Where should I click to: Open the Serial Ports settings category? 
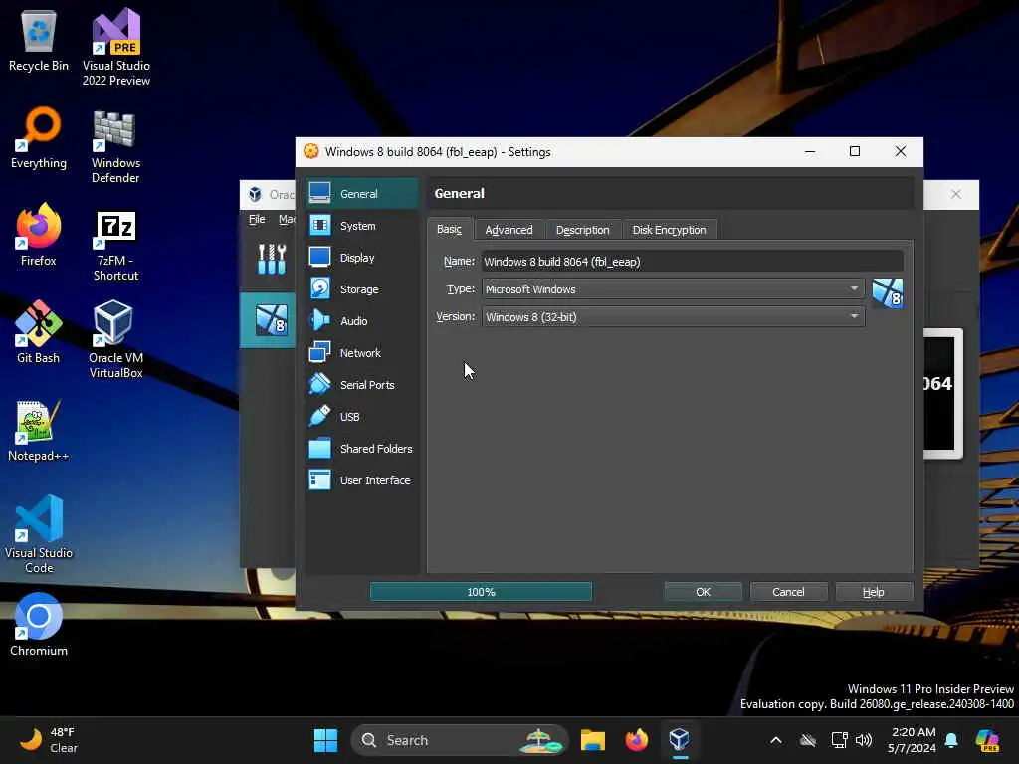tap(362, 385)
